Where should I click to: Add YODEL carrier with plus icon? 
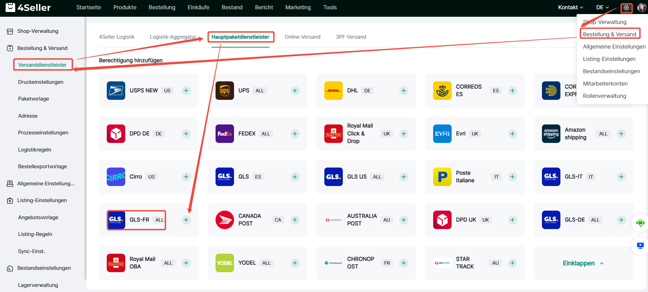pos(295,263)
